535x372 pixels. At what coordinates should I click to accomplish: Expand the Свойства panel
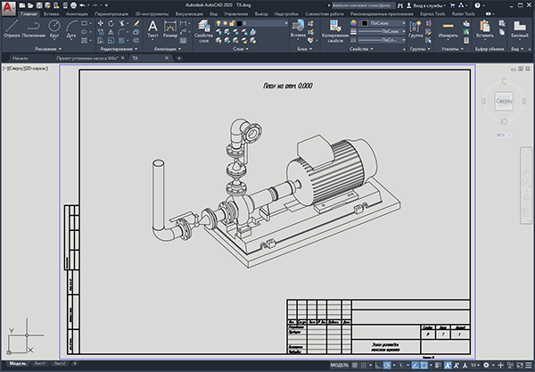pyautogui.click(x=360, y=49)
